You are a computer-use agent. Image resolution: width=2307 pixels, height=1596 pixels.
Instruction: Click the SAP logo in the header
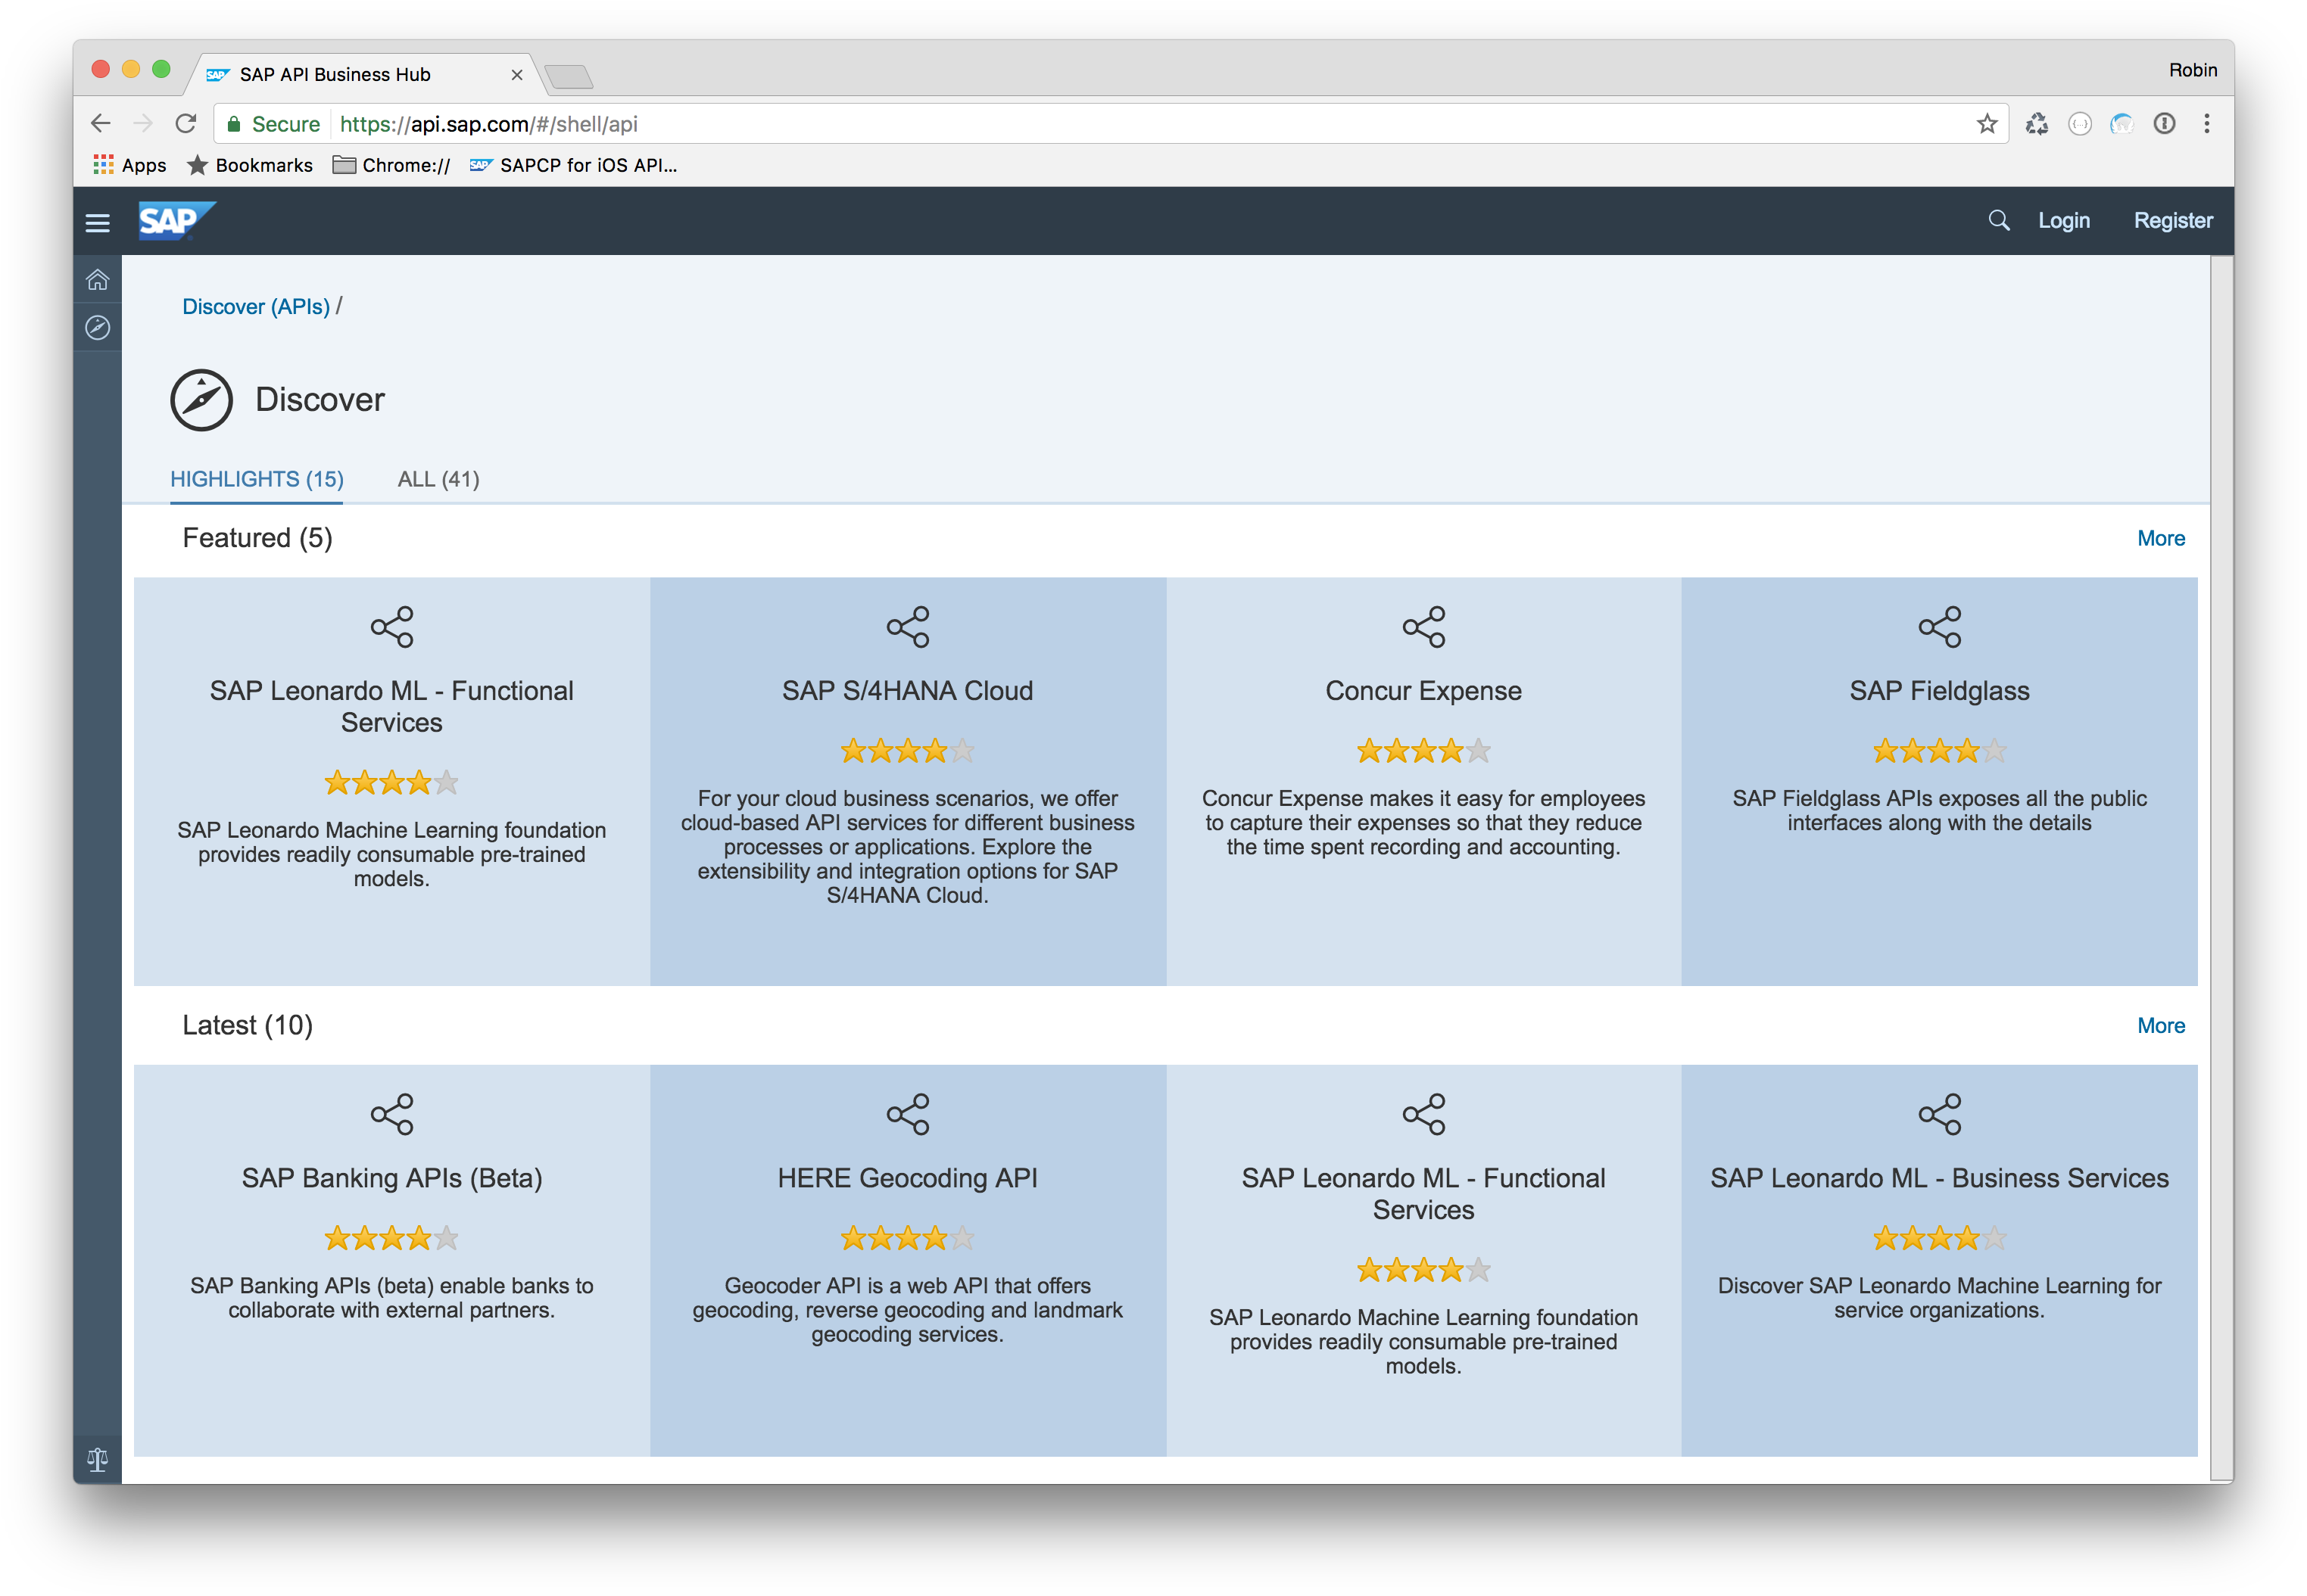(x=176, y=221)
